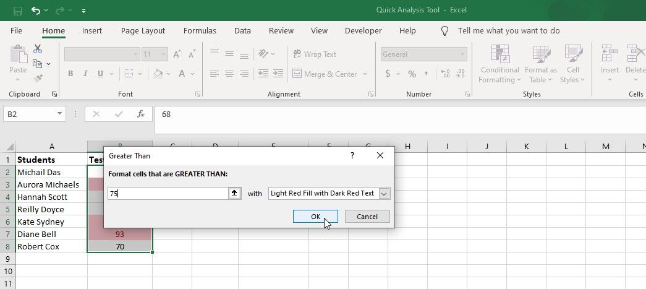646x289 pixels.
Task: Click the Insert Function fx icon
Action: pos(141,114)
